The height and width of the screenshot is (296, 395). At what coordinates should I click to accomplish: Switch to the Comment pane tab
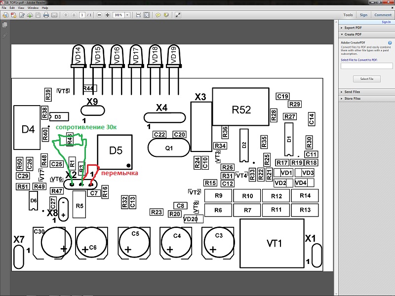click(383, 15)
